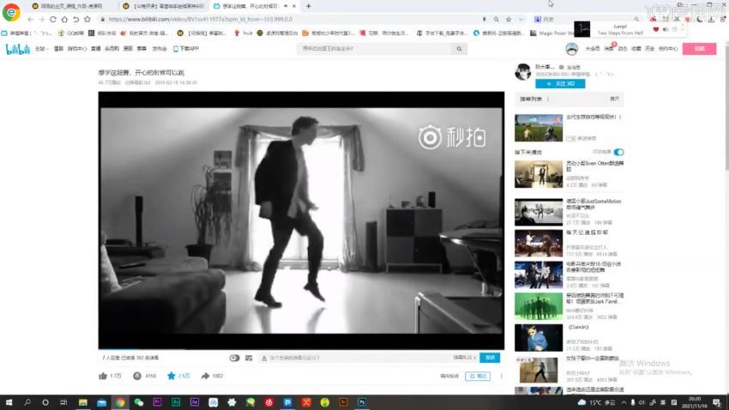The height and width of the screenshot is (410, 729).
Task: Click the blue send danmaku button
Action: pyautogui.click(x=490, y=358)
